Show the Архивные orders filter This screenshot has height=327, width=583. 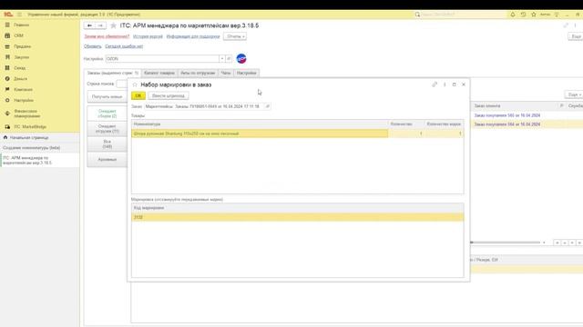(107, 160)
